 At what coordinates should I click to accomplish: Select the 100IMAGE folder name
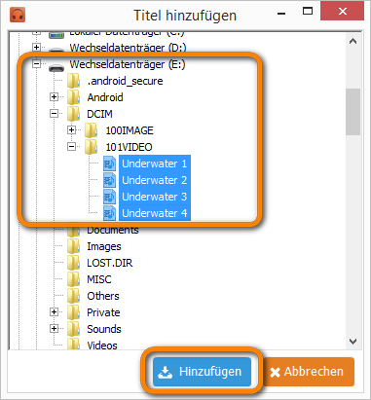[130, 130]
